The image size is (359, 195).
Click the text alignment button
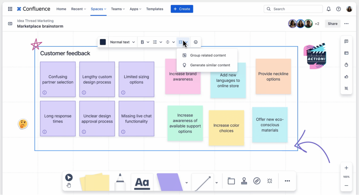point(168,42)
